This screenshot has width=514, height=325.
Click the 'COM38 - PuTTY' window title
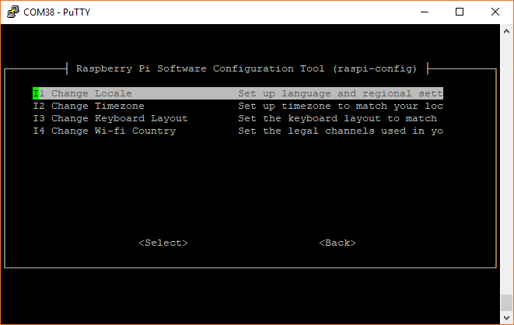click(57, 12)
